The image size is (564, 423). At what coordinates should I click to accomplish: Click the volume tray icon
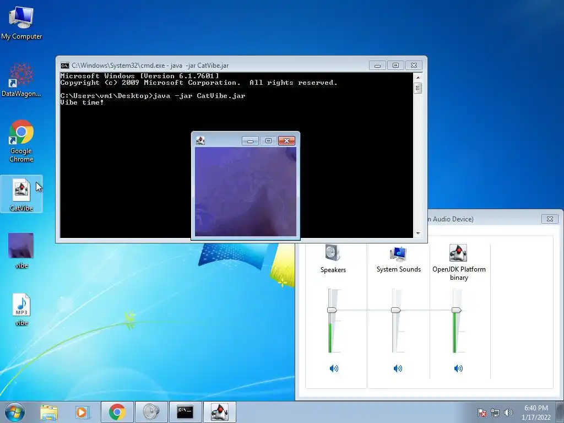(x=508, y=413)
